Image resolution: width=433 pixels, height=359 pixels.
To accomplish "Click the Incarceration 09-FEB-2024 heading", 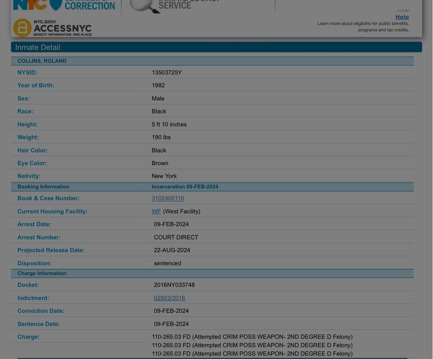I will click(185, 187).
